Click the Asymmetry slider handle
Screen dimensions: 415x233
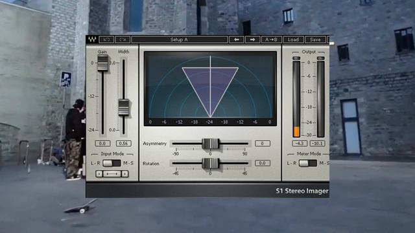point(210,144)
